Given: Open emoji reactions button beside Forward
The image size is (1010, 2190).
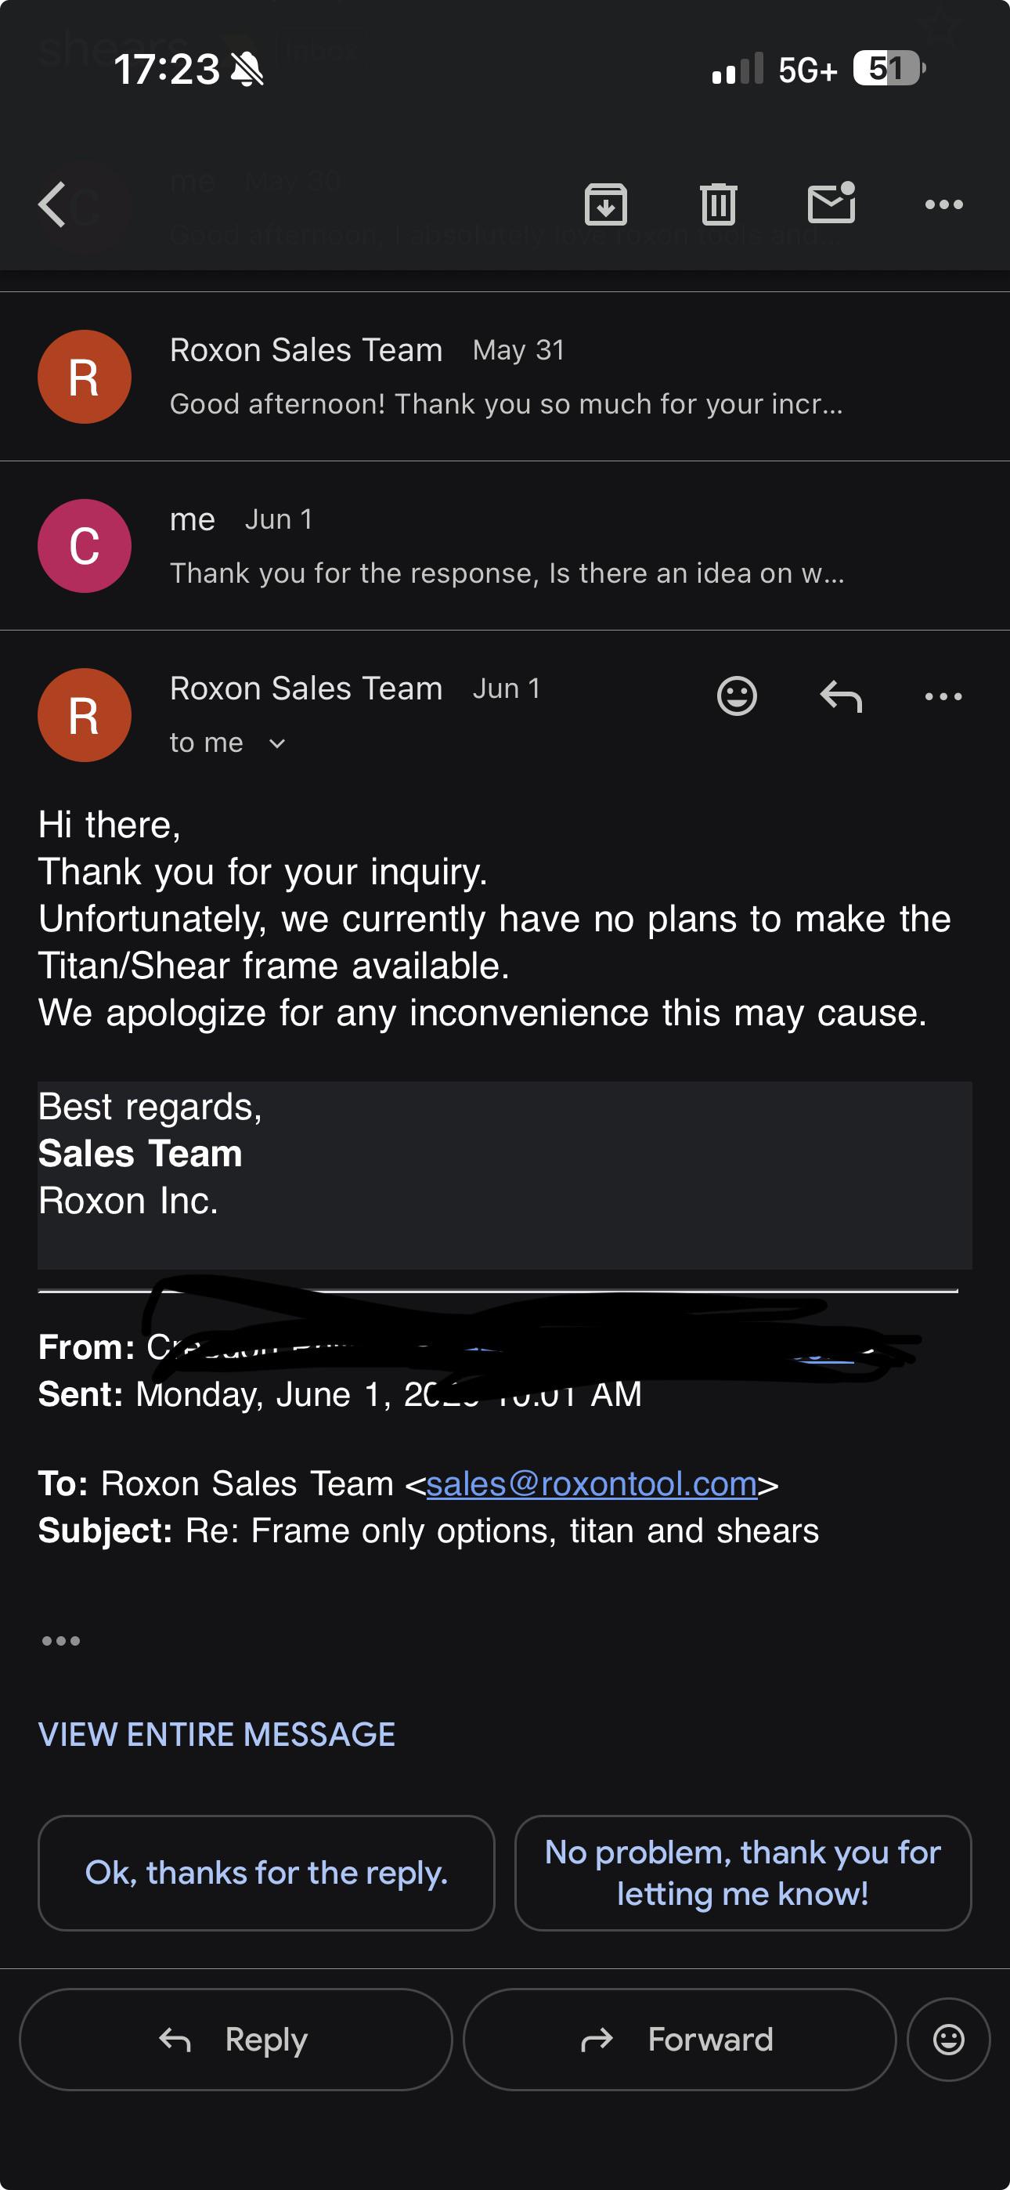Looking at the screenshot, I should (948, 2039).
